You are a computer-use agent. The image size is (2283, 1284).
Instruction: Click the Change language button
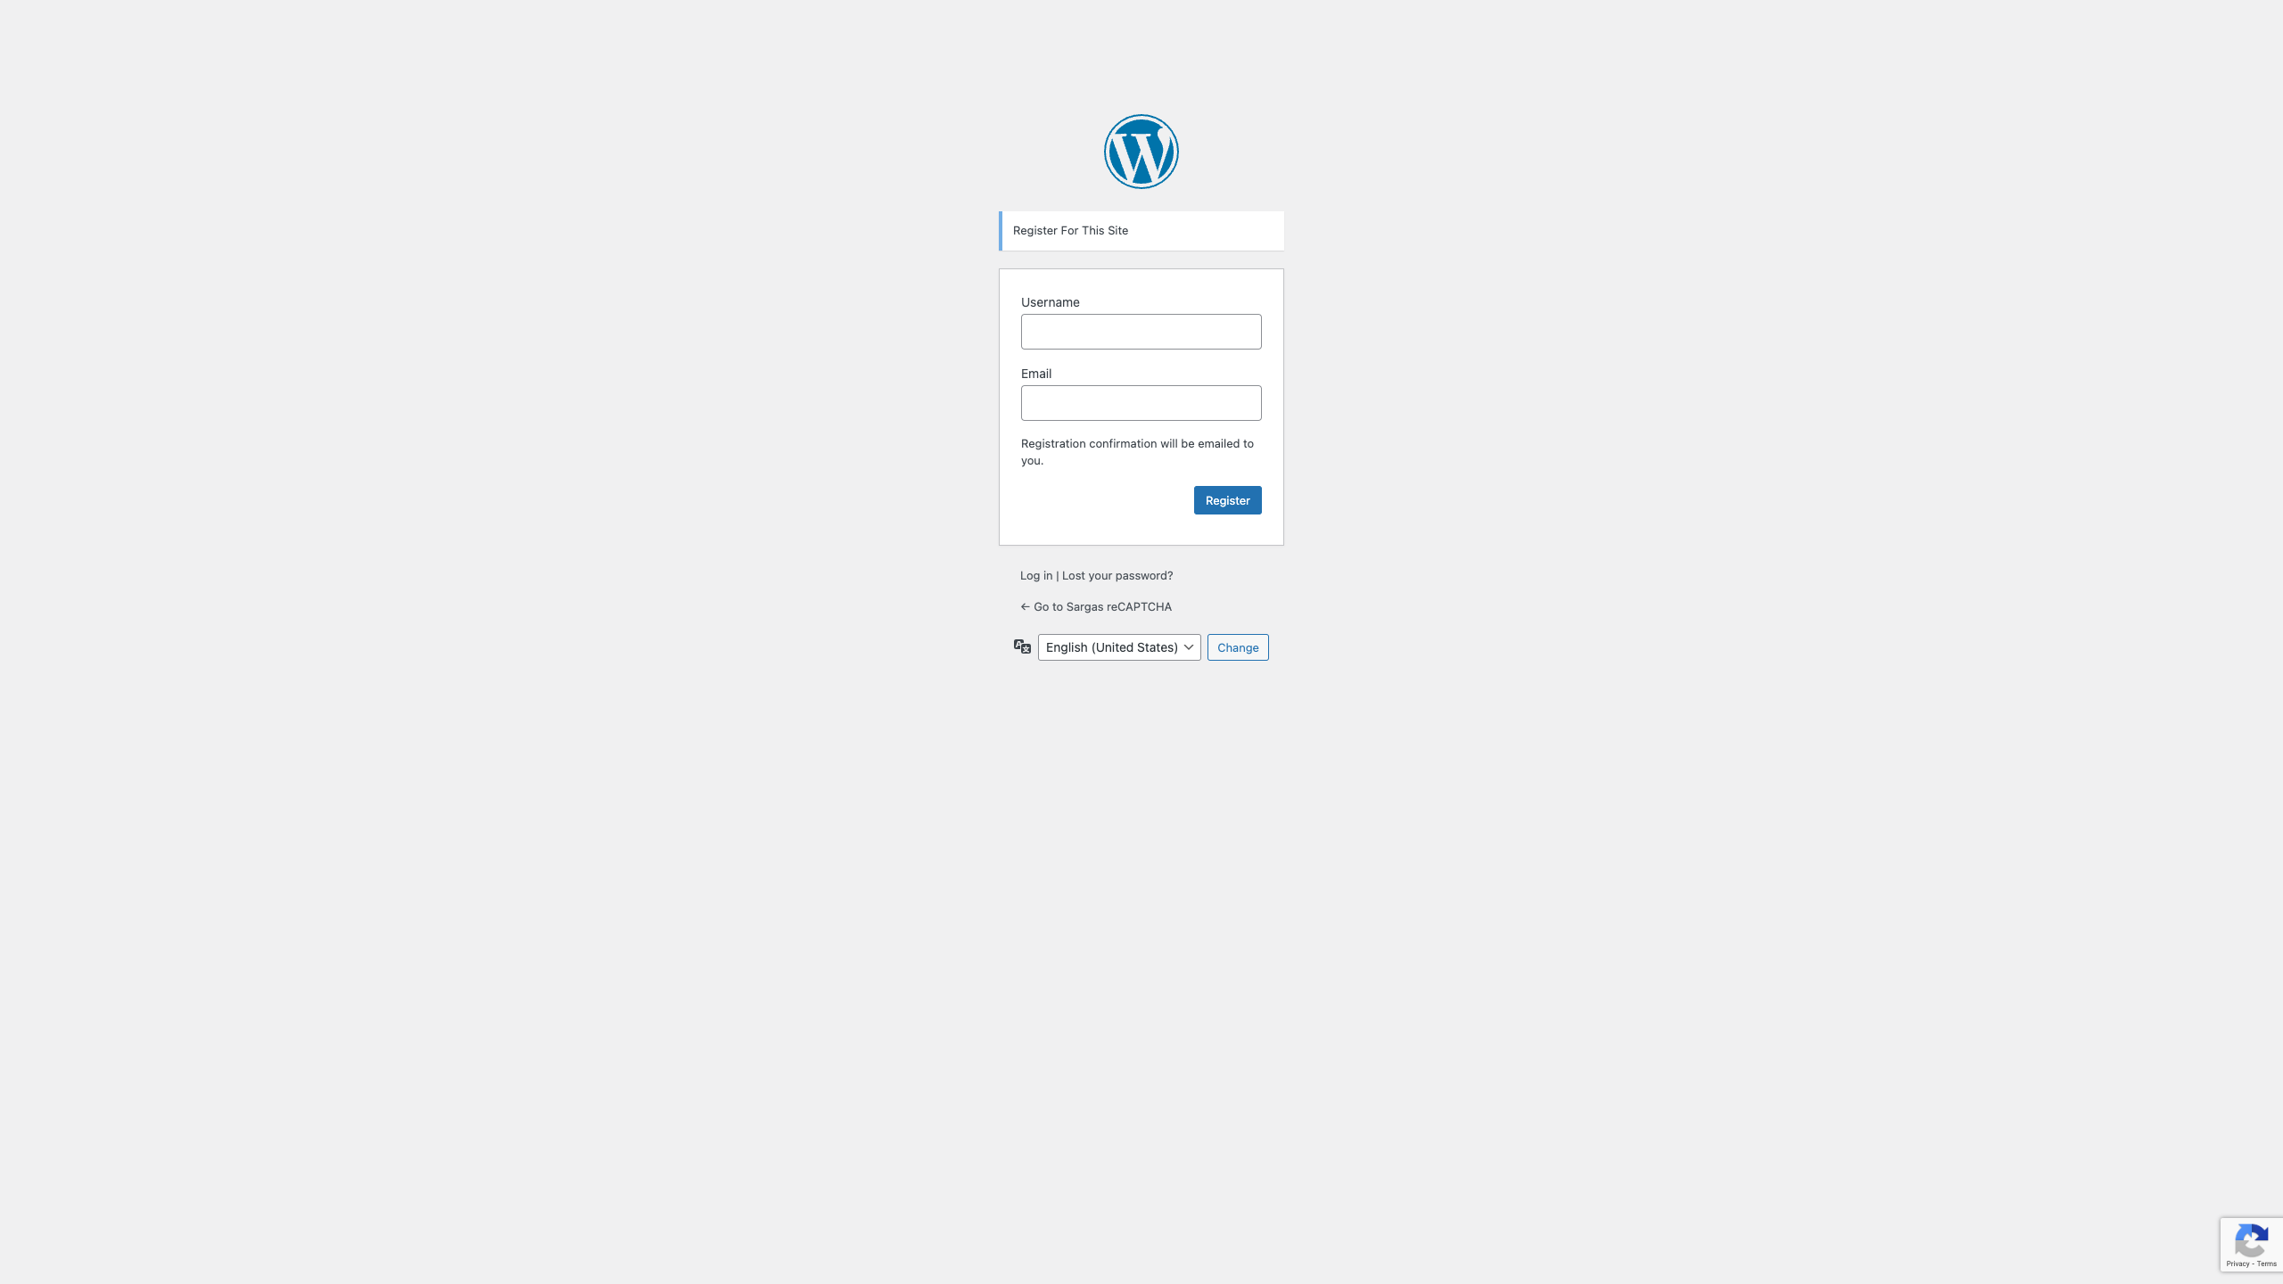[x=1238, y=647]
